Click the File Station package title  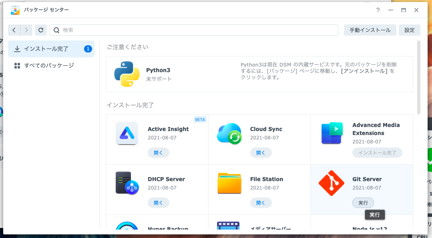click(x=266, y=179)
